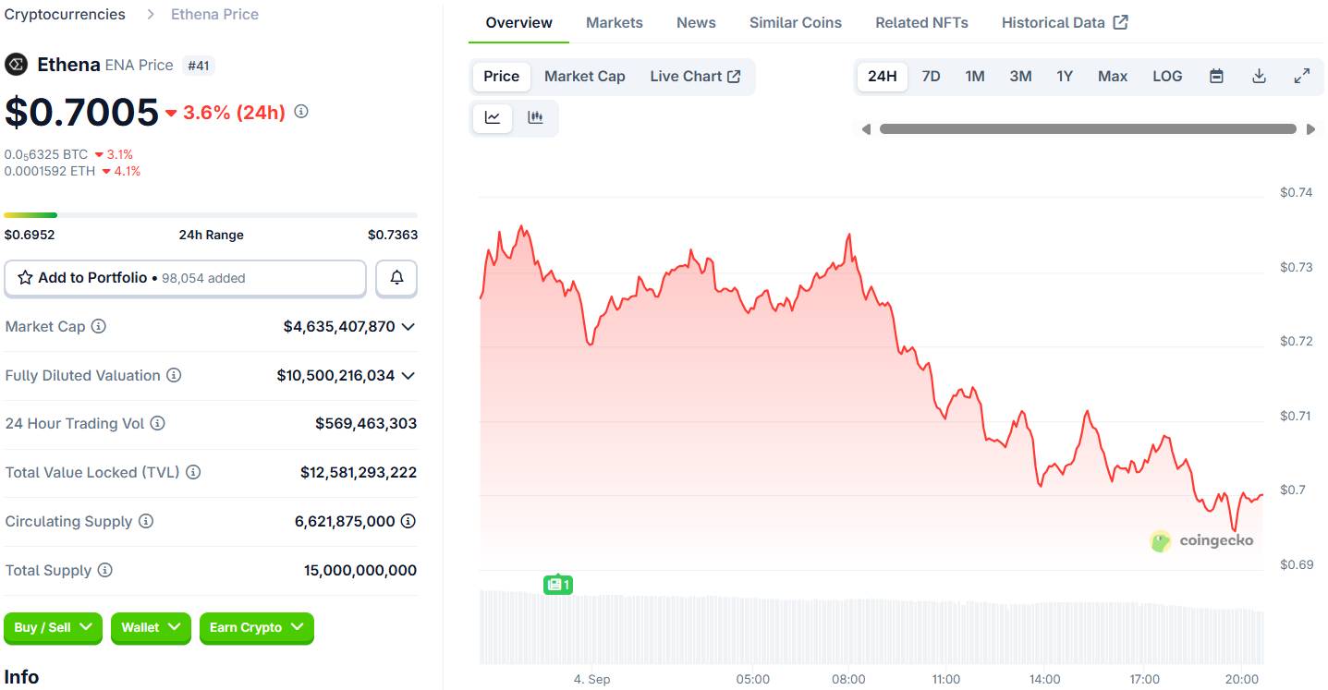Switch to candlestick chart icon

tap(535, 117)
